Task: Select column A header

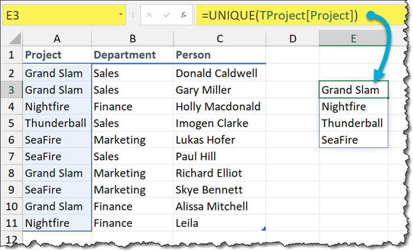Action: point(57,38)
